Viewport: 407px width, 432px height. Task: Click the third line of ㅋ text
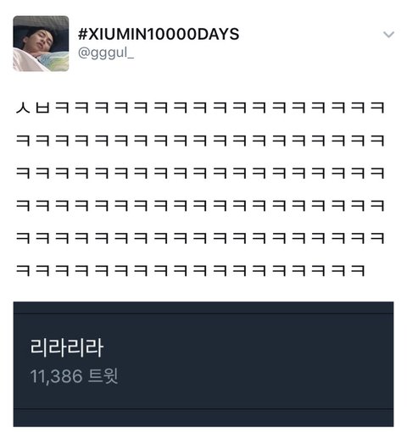pyautogui.click(x=200, y=173)
